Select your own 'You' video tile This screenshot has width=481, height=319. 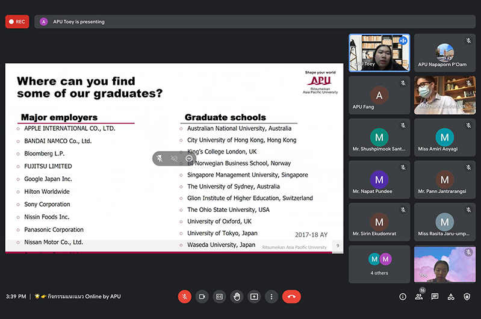coord(445,264)
